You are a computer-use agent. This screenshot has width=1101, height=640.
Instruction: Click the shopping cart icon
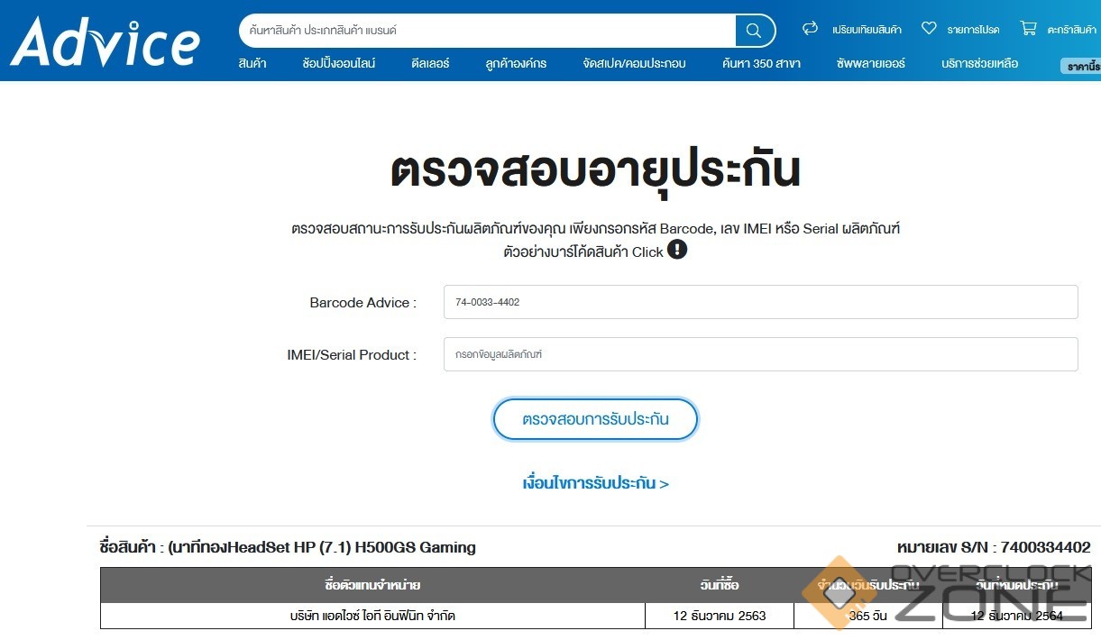(1028, 29)
